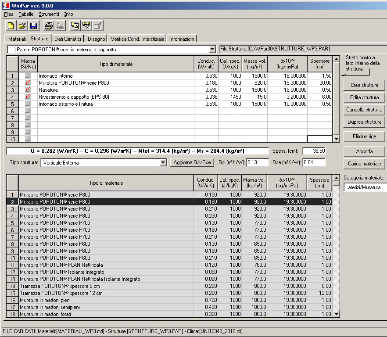Viewport: 387px width, 337px height.
Task: Click the greyed-out batch print icon
Action: pos(60,26)
